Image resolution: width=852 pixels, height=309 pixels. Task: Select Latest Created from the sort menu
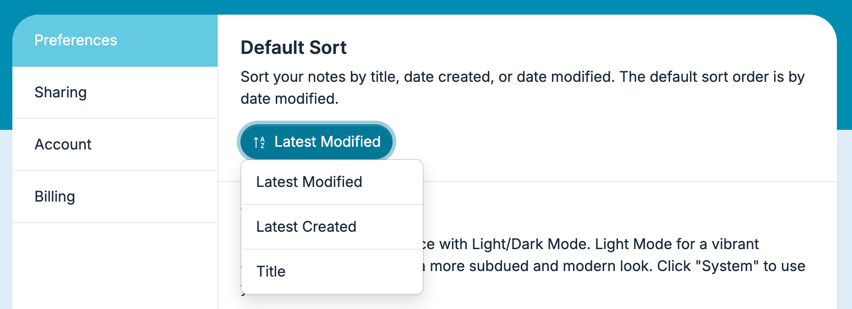[x=307, y=226]
